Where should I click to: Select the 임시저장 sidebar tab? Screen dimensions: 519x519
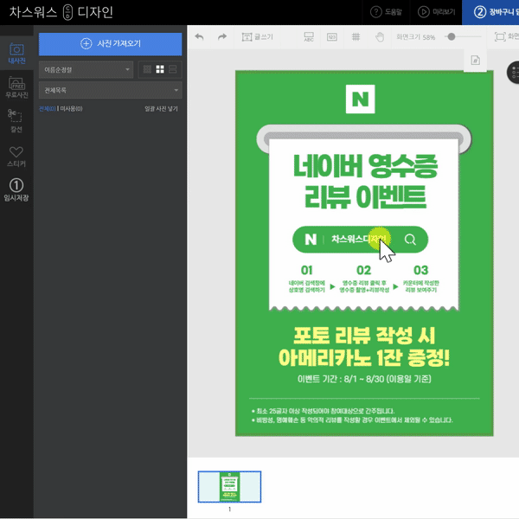click(x=16, y=190)
